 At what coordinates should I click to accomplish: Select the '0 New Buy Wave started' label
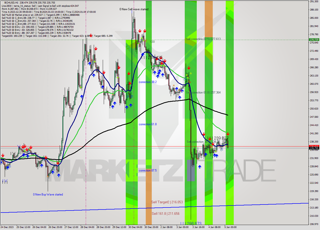pyautogui.click(x=48, y=194)
